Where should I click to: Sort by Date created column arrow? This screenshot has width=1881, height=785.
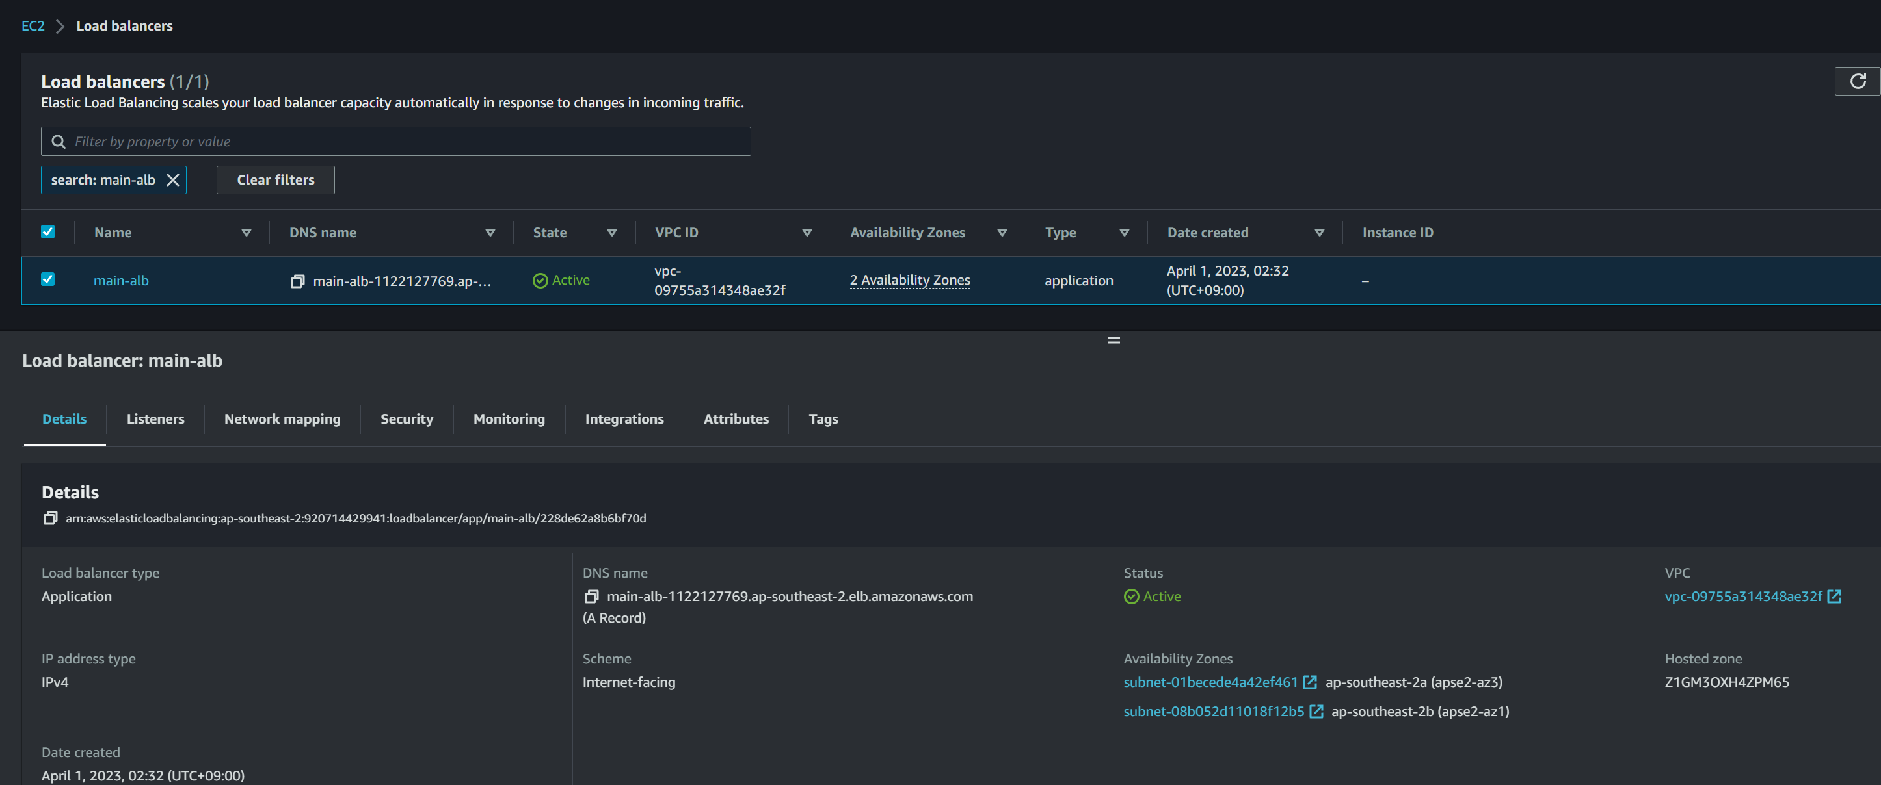click(x=1319, y=233)
